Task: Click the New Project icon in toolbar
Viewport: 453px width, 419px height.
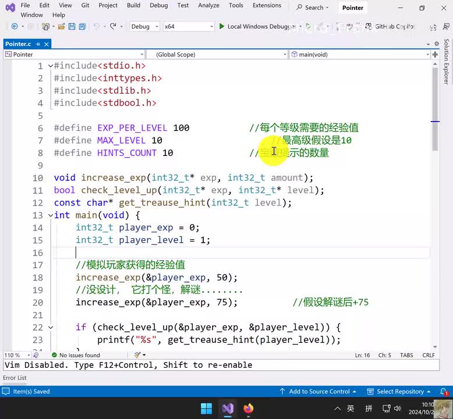Action: coord(45,27)
